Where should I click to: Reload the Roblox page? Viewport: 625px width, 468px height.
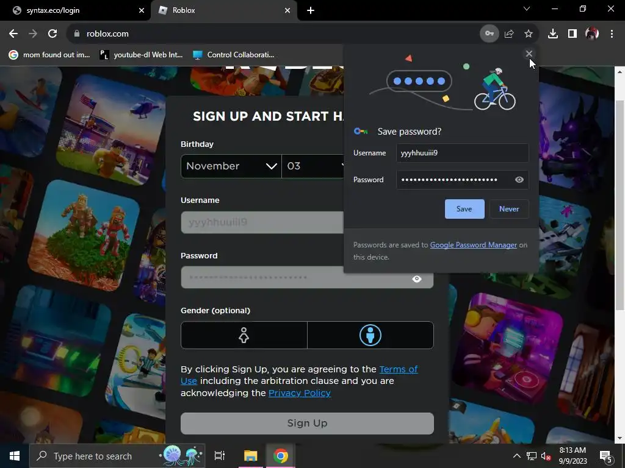click(x=52, y=34)
